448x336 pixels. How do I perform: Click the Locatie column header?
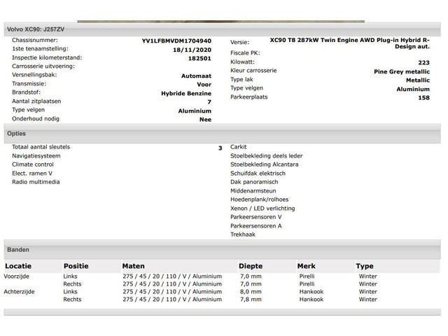pyautogui.click(x=19, y=266)
